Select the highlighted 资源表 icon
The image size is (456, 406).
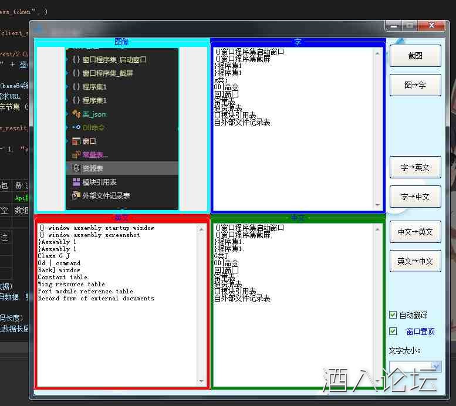76,168
